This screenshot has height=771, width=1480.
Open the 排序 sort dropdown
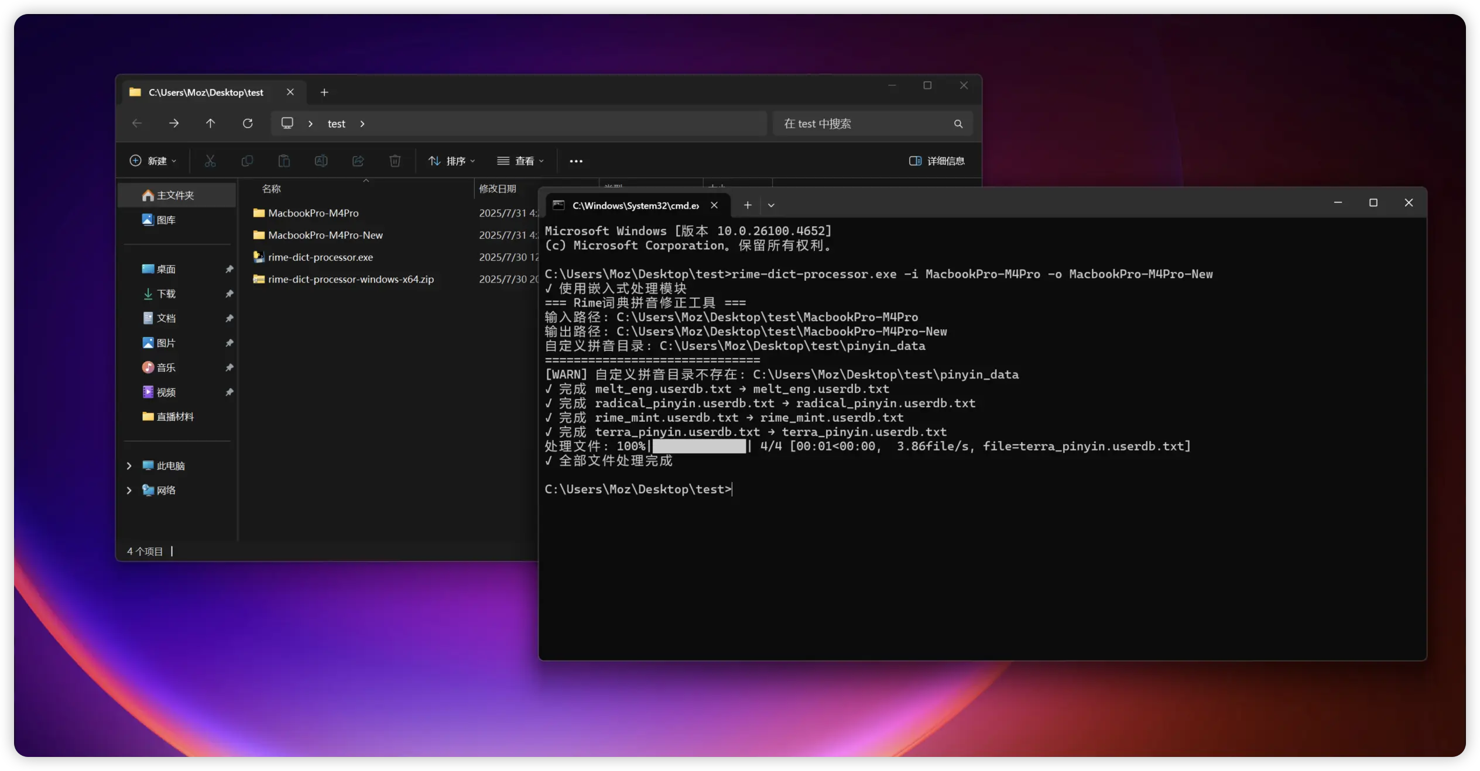click(451, 161)
